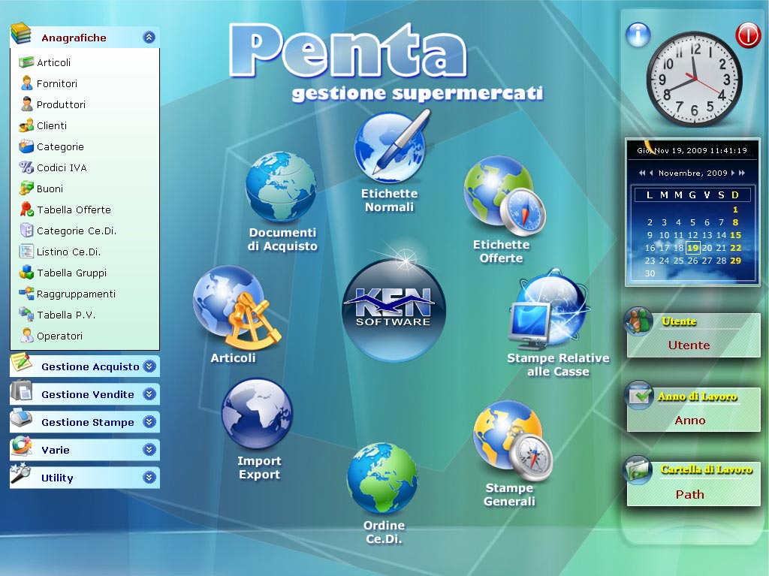Viewport: 769px width, 576px height.
Task: Open Articoli in the Anagrafiche menu
Action: coord(53,62)
